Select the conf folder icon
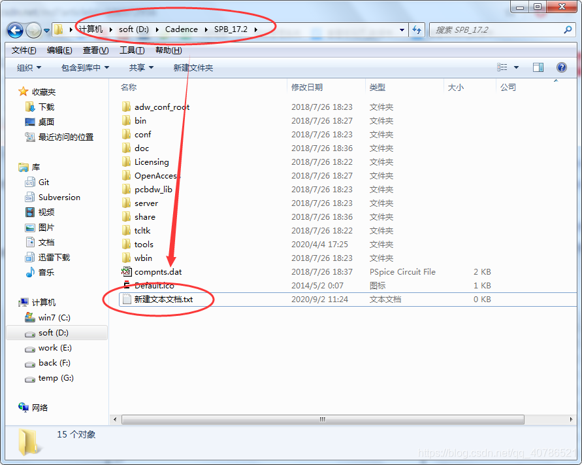Image resolution: width=582 pixels, height=465 pixels. [x=126, y=135]
